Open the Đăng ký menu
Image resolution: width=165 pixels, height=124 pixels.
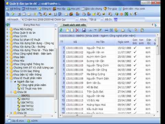pyautogui.click(x=45, y=9)
